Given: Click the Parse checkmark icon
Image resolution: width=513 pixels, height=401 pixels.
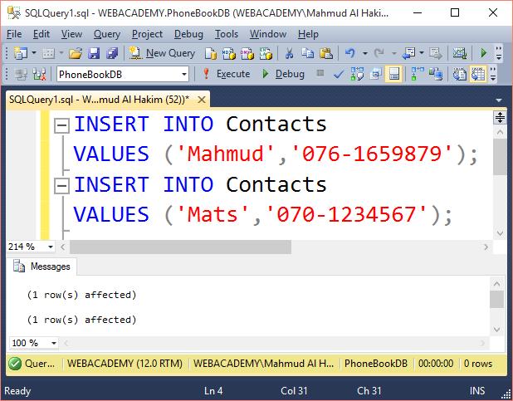Looking at the screenshot, I should 339,75.
